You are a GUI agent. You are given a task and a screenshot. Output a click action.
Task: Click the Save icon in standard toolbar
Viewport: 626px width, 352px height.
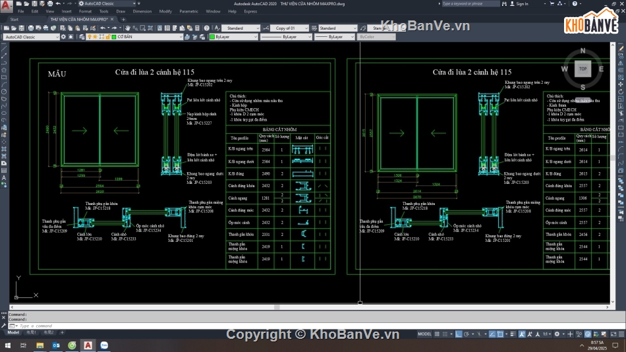coord(21,28)
